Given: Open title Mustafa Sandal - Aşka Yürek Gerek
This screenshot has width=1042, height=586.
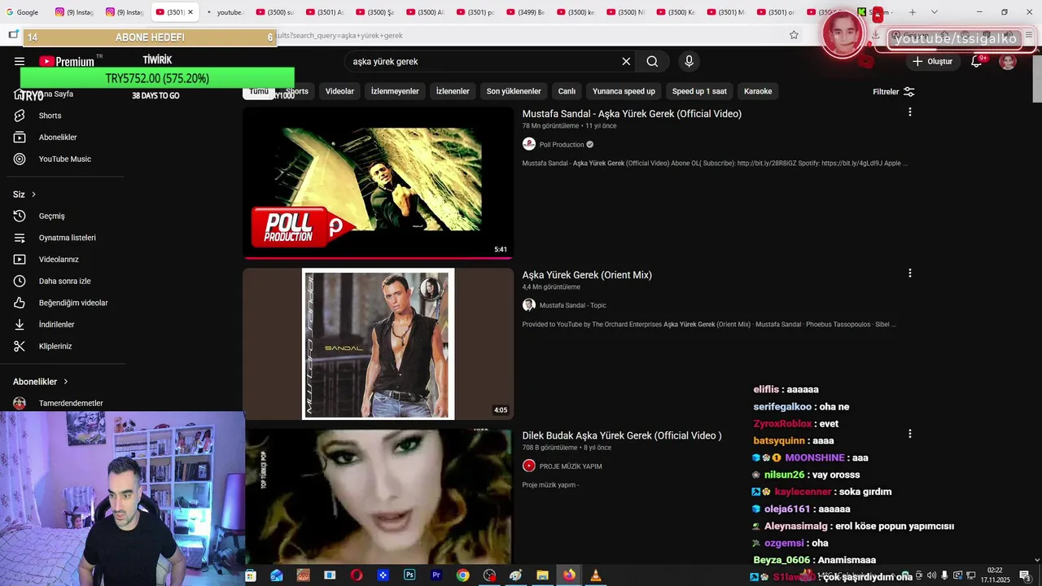Looking at the screenshot, I should tap(632, 114).
